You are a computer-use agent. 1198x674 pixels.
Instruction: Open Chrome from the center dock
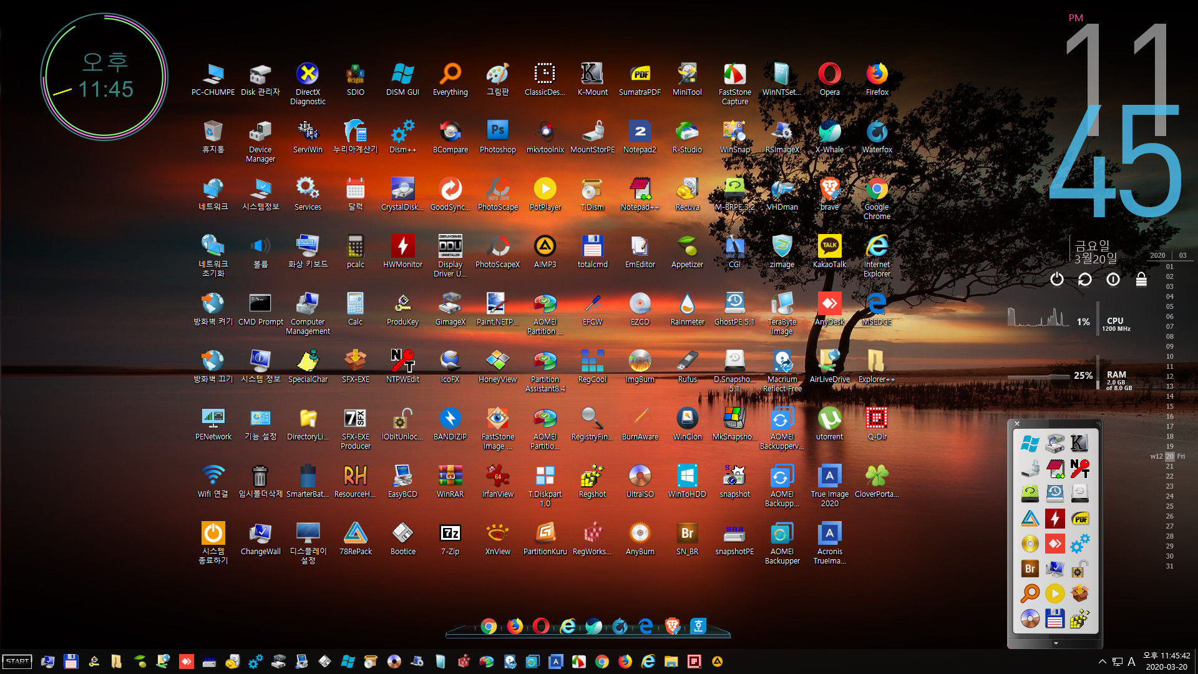point(489,626)
